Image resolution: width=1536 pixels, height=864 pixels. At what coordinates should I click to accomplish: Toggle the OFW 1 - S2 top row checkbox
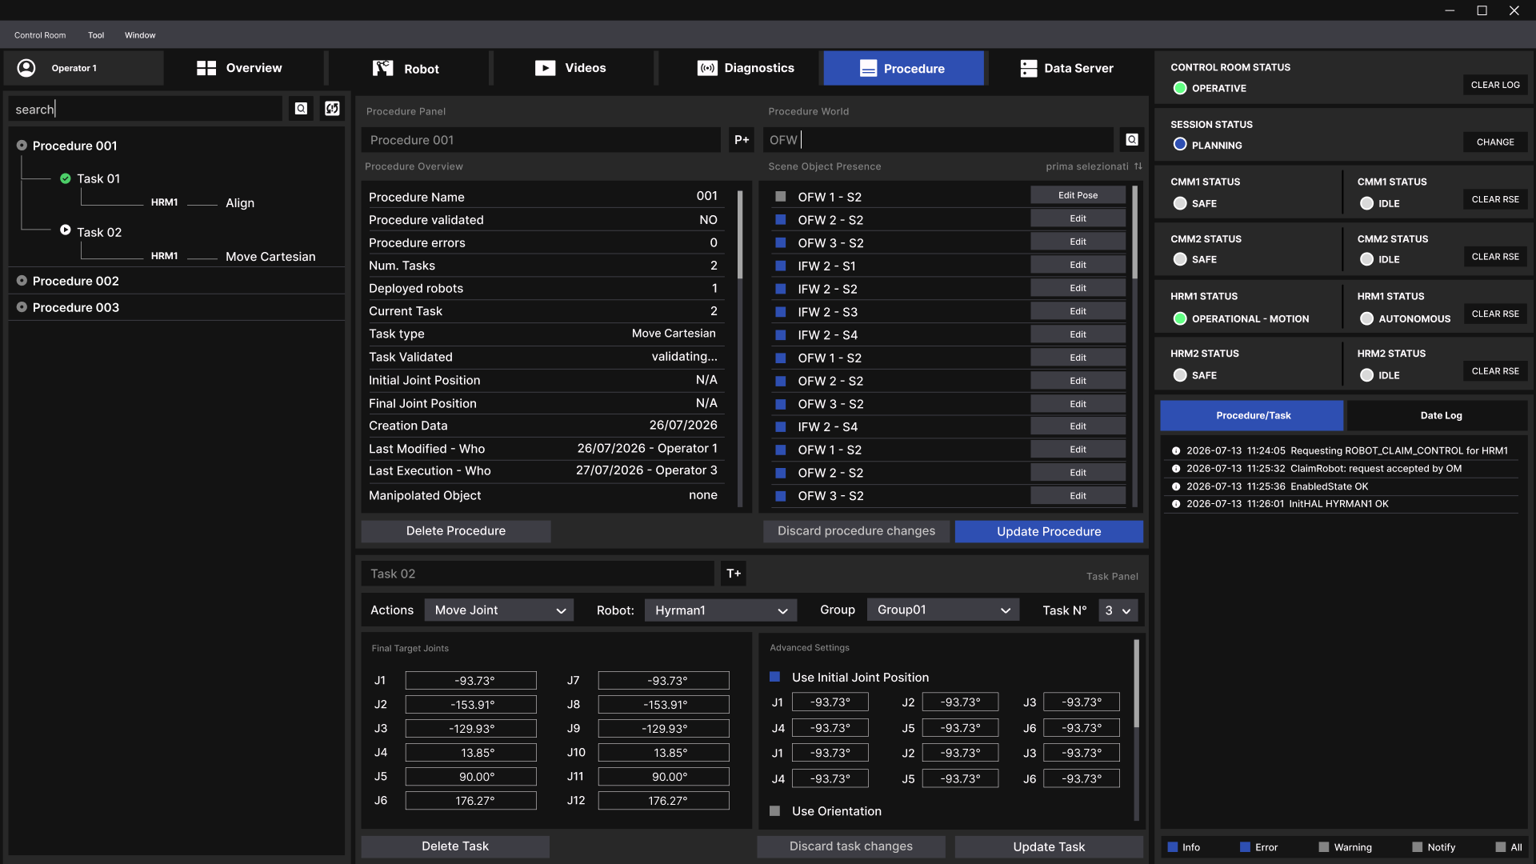point(781,197)
